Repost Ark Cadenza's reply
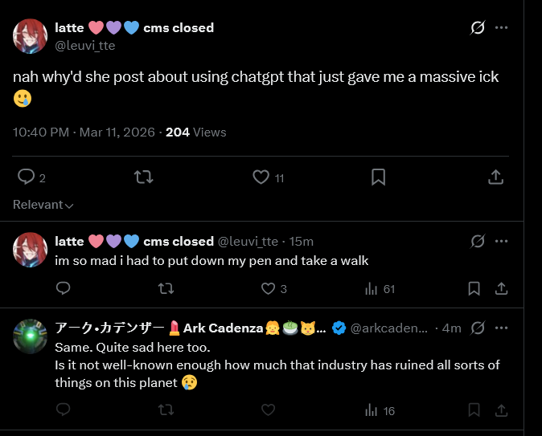Image resolution: width=542 pixels, height=436 pixels. [166, 410]
